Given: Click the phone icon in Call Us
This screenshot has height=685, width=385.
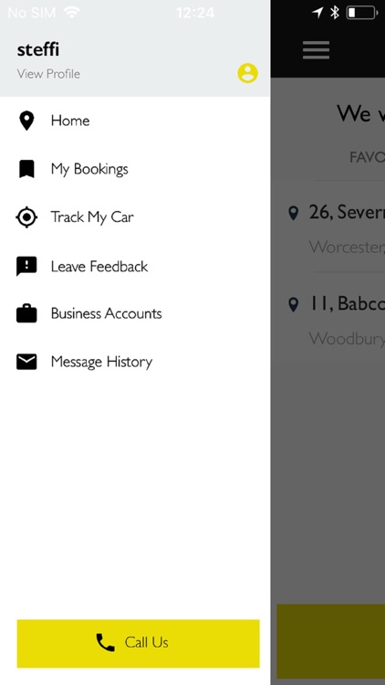Looking at the screenshot, I should (105, 643).
